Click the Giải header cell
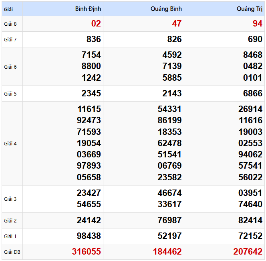 pyautogui.click(x=9, y=9)
